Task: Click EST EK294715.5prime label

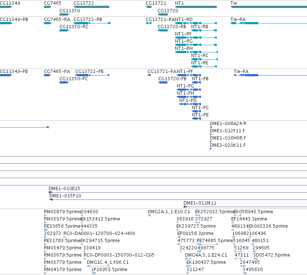Action: click(100, 240)
